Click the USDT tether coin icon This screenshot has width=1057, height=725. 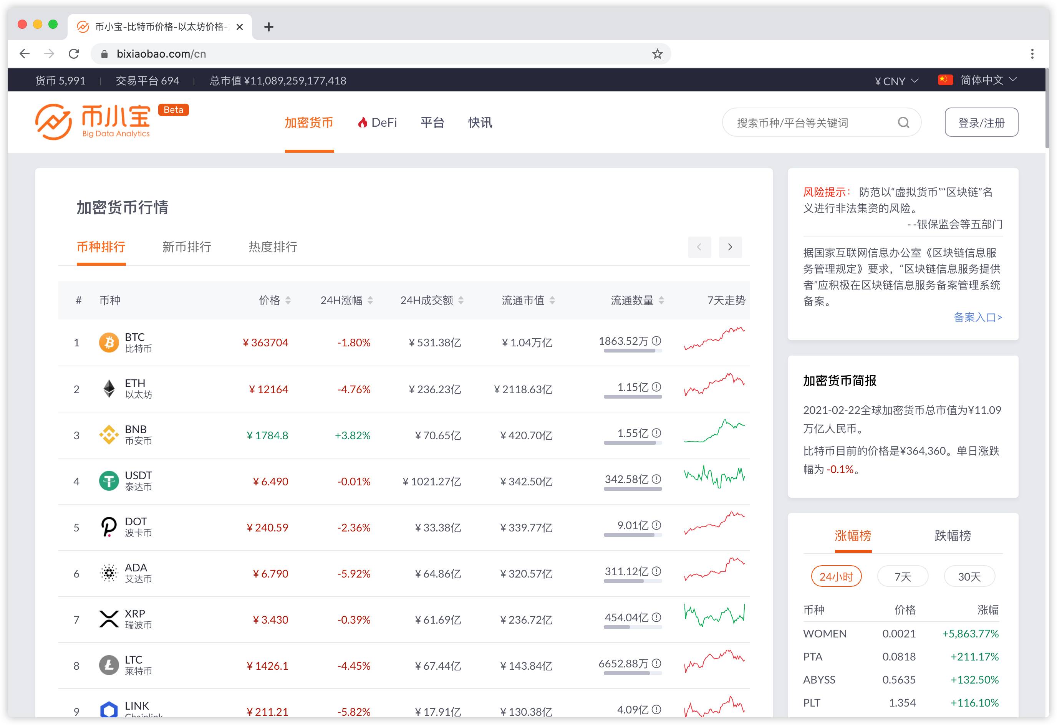click(109, 481)
